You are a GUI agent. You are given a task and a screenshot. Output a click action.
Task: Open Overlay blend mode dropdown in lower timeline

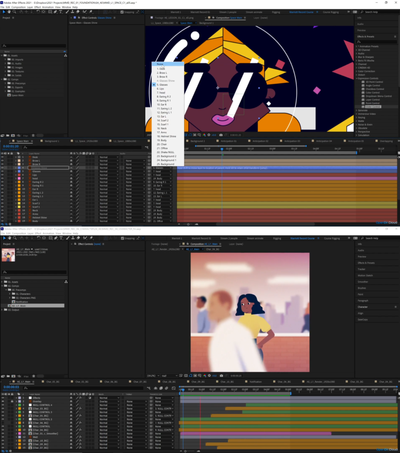coord(109,401)
